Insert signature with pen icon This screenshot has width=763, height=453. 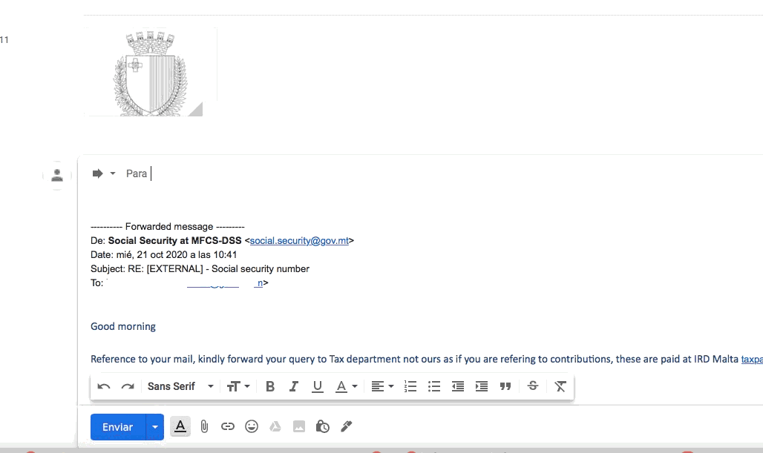tap(347, 427)
